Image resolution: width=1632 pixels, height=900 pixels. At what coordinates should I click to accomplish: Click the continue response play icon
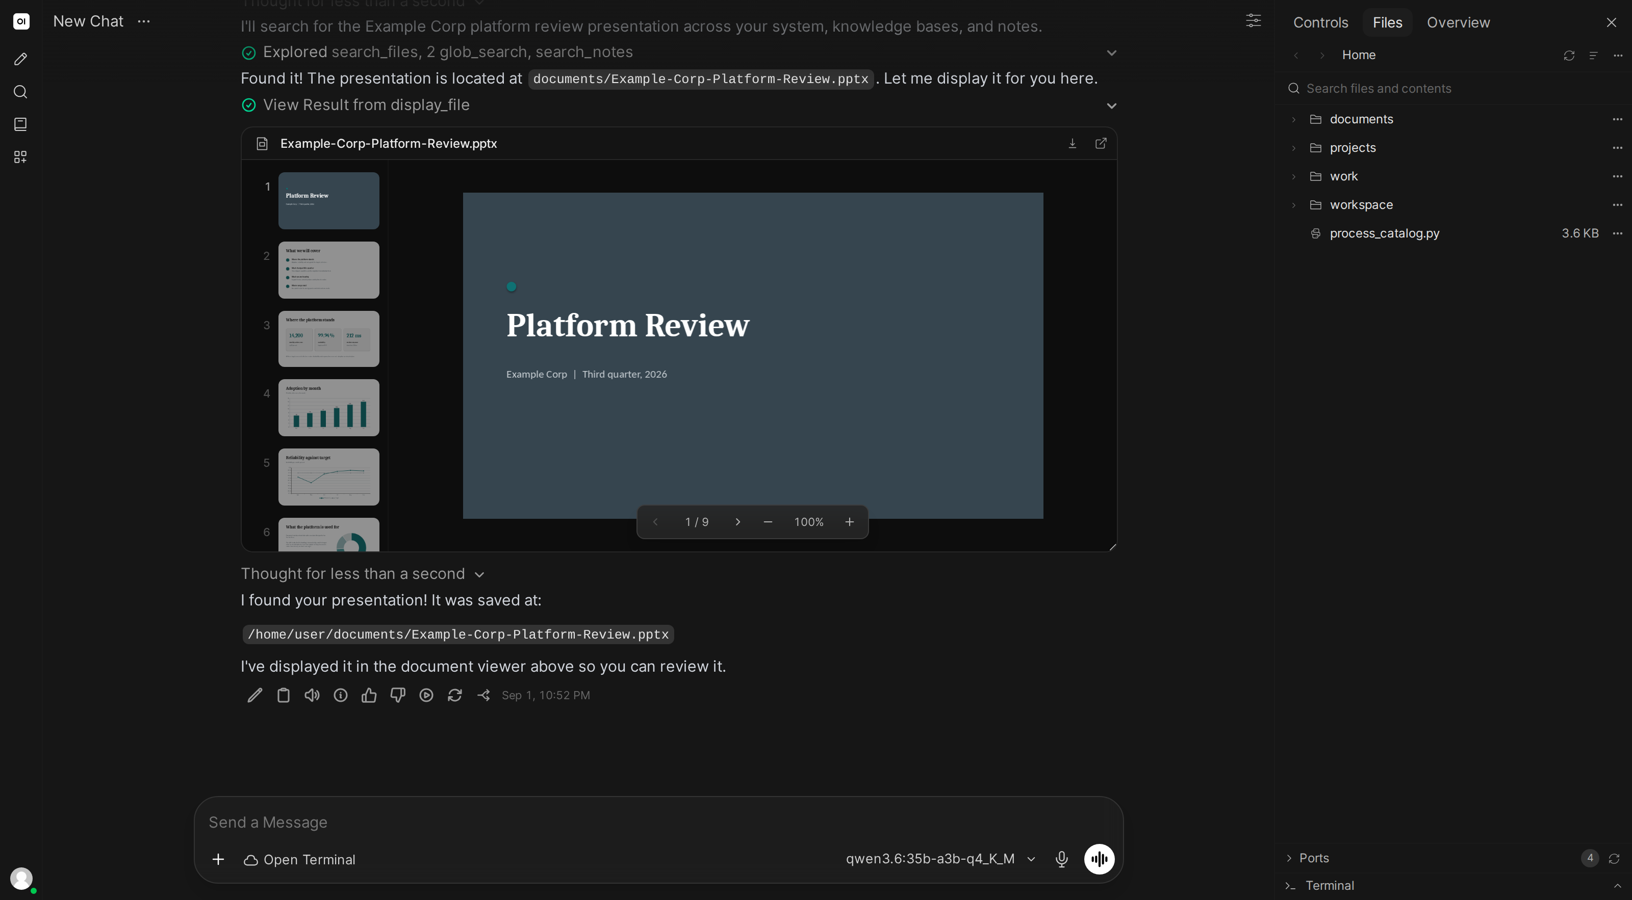point(426,696)
